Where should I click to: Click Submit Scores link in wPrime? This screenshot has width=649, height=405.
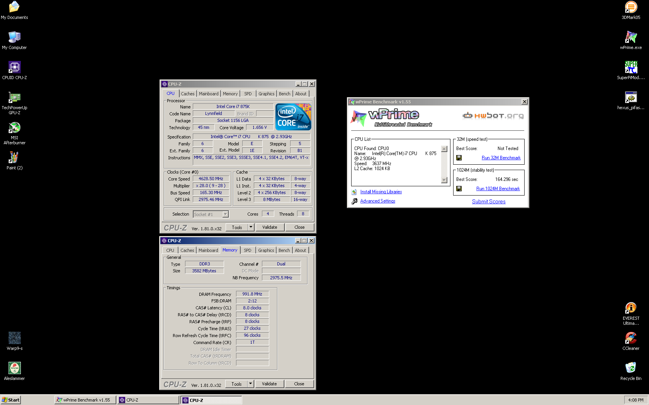point(489,201)
